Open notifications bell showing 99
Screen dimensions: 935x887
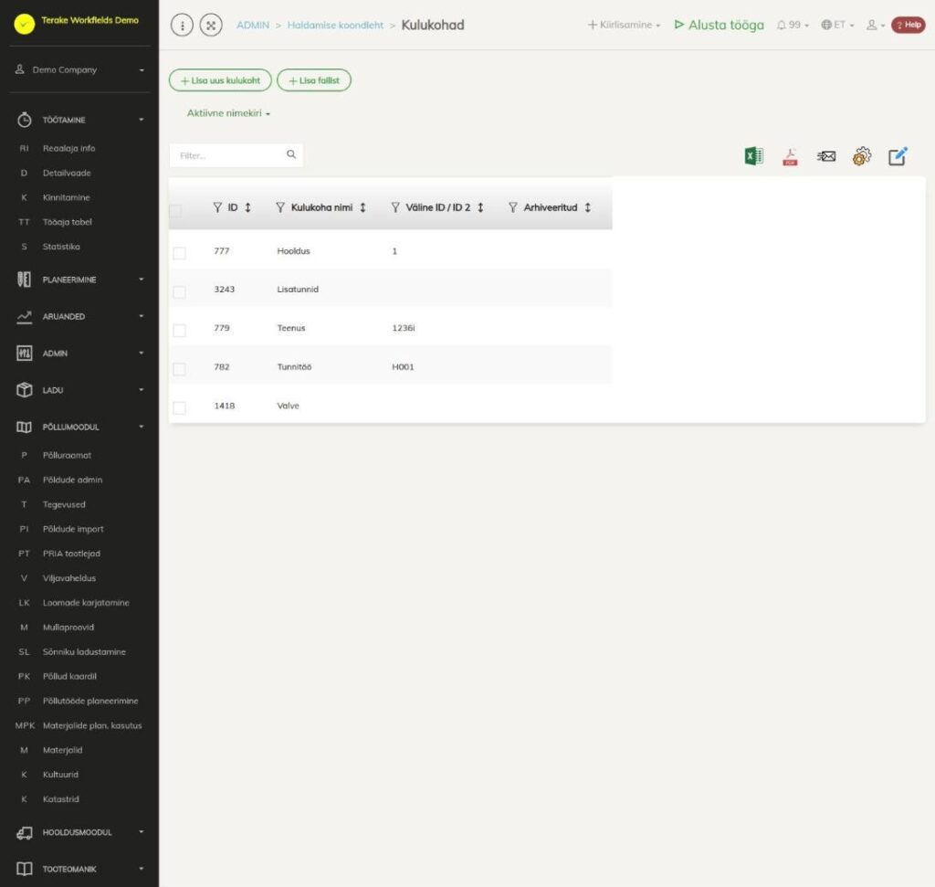tap(793, 25)
